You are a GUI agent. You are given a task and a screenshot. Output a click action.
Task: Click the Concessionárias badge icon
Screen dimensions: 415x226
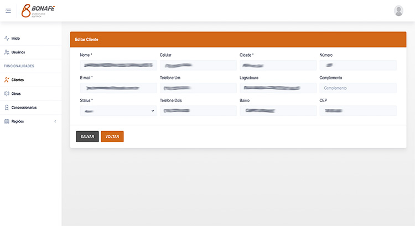(x=7, y=107)
